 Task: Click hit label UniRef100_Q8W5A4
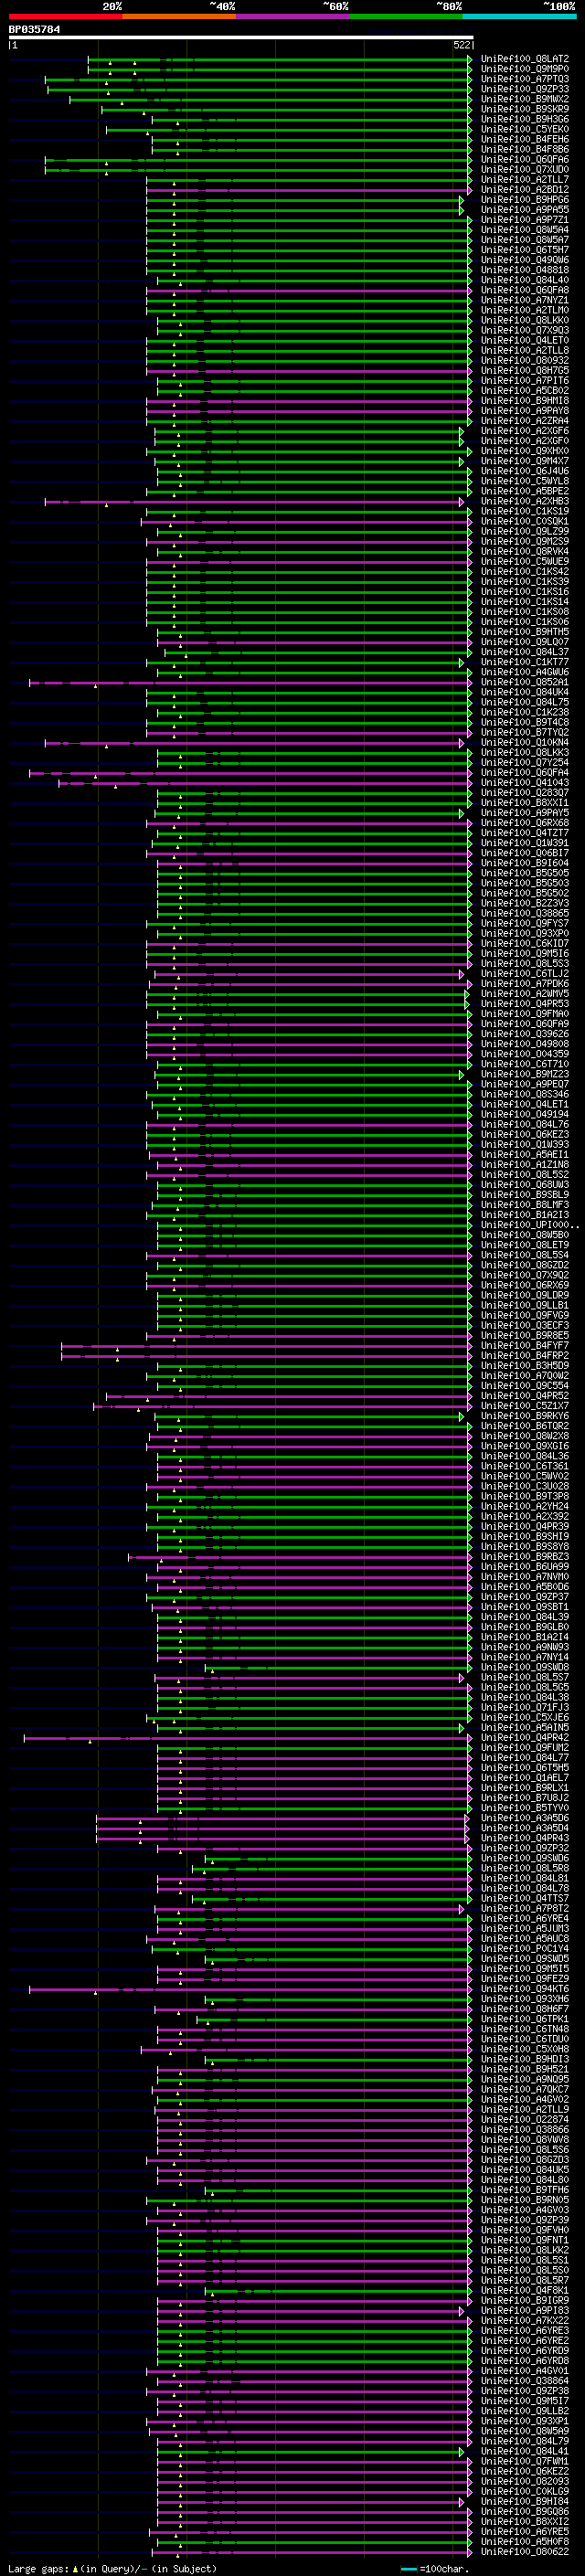(x=525, y=230)
